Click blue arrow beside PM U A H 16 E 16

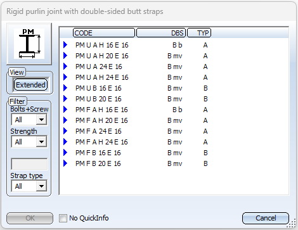(x=65, y=45)
